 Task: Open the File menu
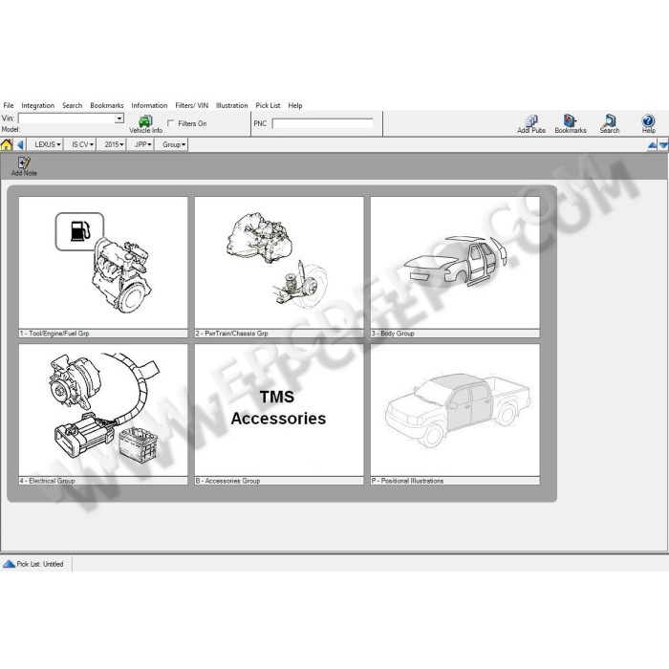pyautogui.click(x=9, y=105)
